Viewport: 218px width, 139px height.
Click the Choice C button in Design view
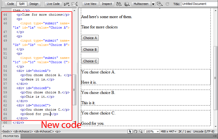(x=90, y=61)
